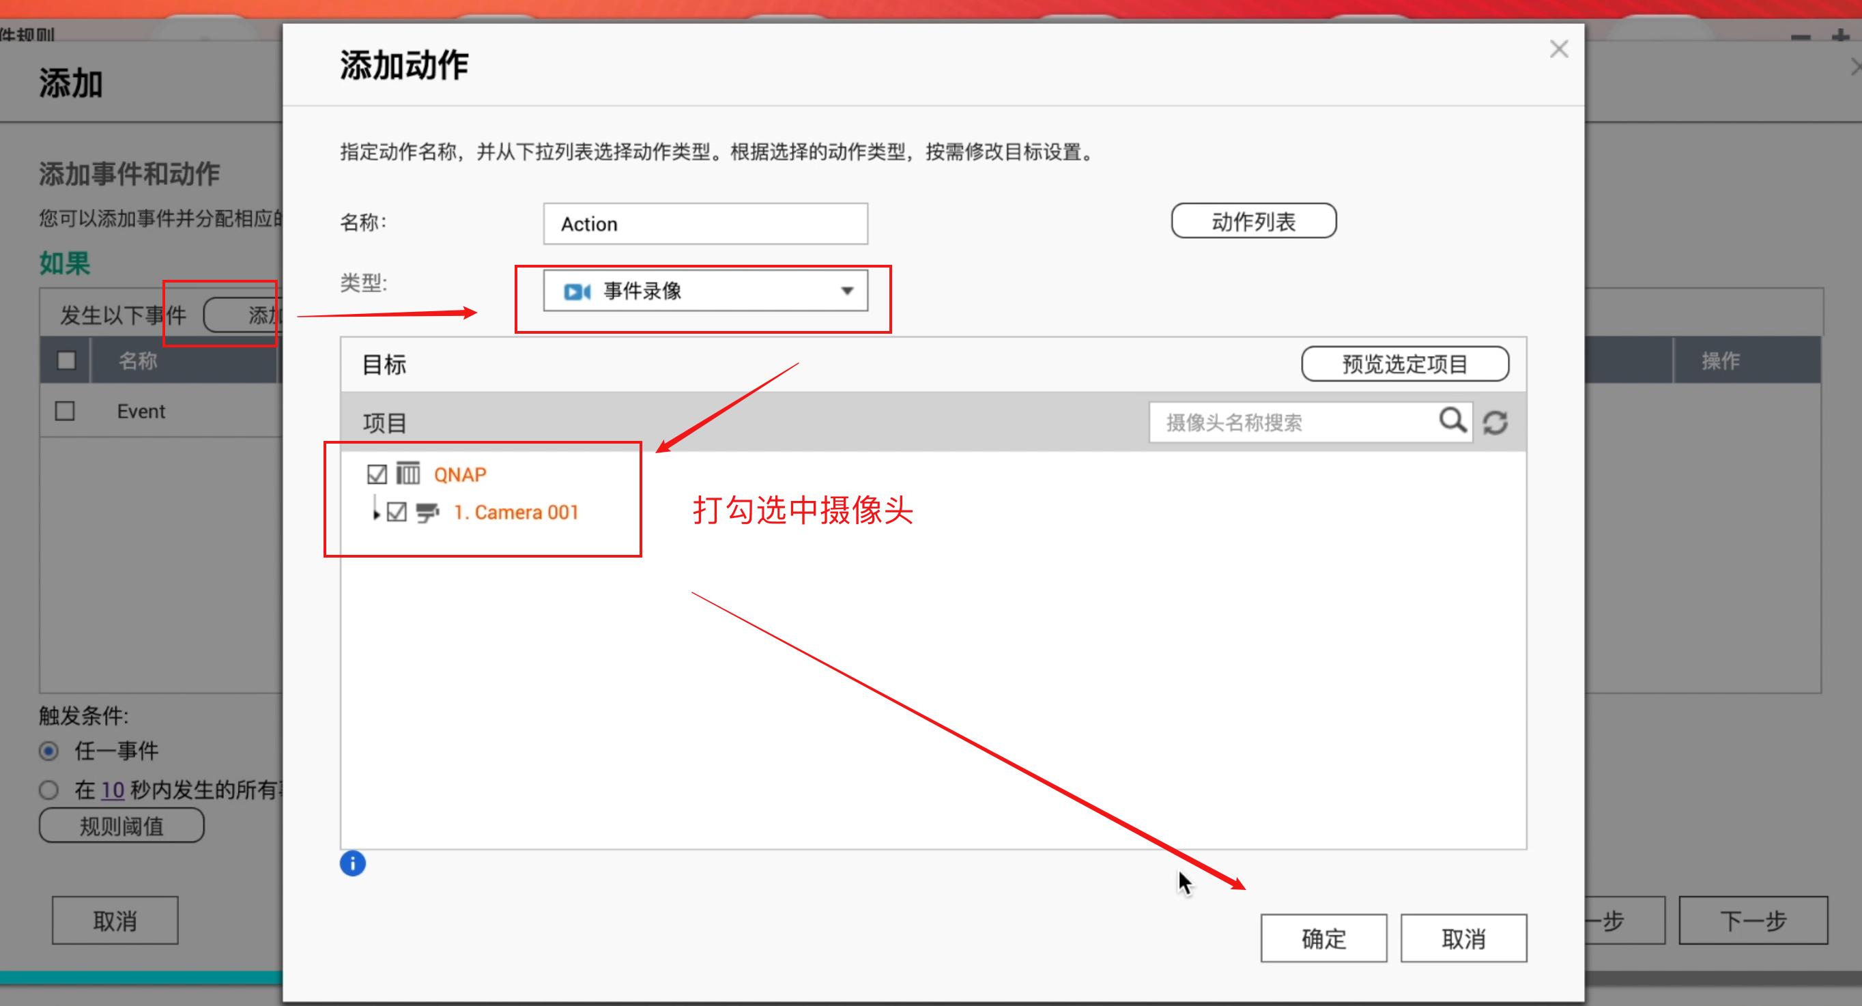Image resolution: width=1862 pixels, height=1006 pixels.
Task: Click the event recording video icon in 类型 selector
Action: coord(576,291)
